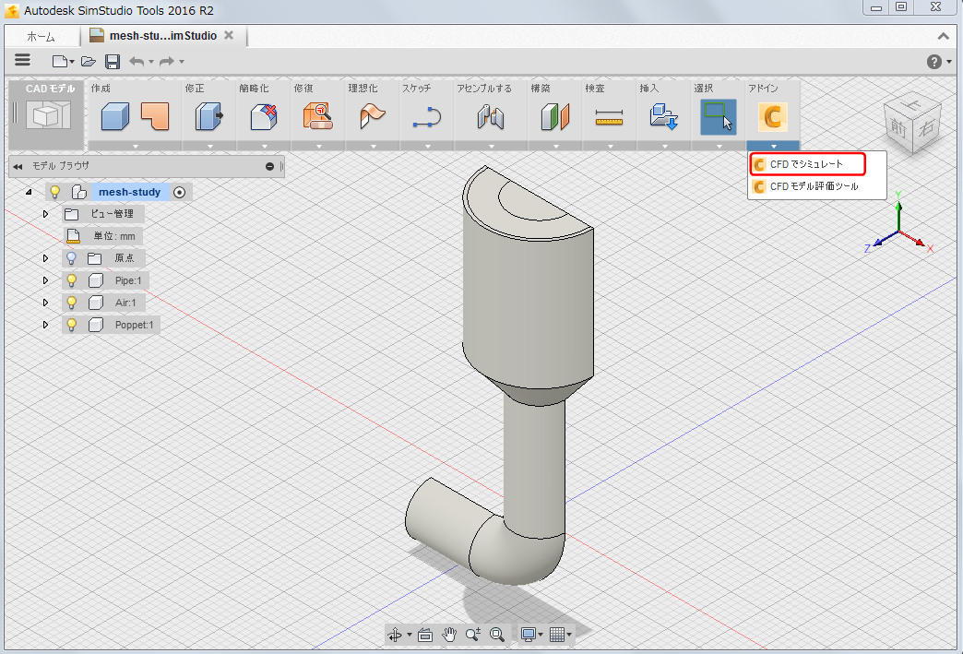963x654 pixels.
Task: Click the Inspect measure ruler icon
Action: coord(609,117)
